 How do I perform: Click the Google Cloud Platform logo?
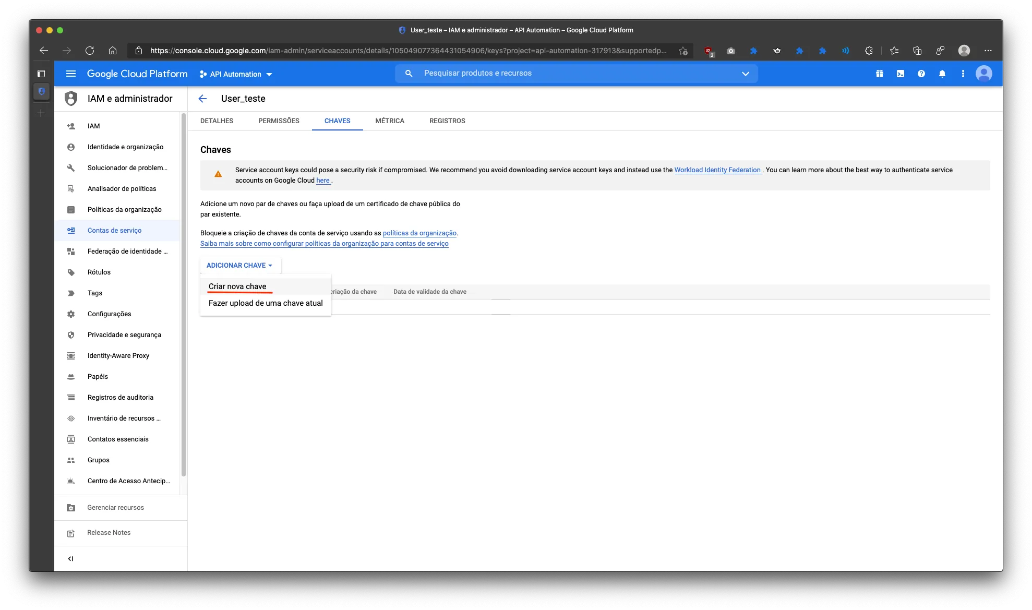[x=137, y=74]
